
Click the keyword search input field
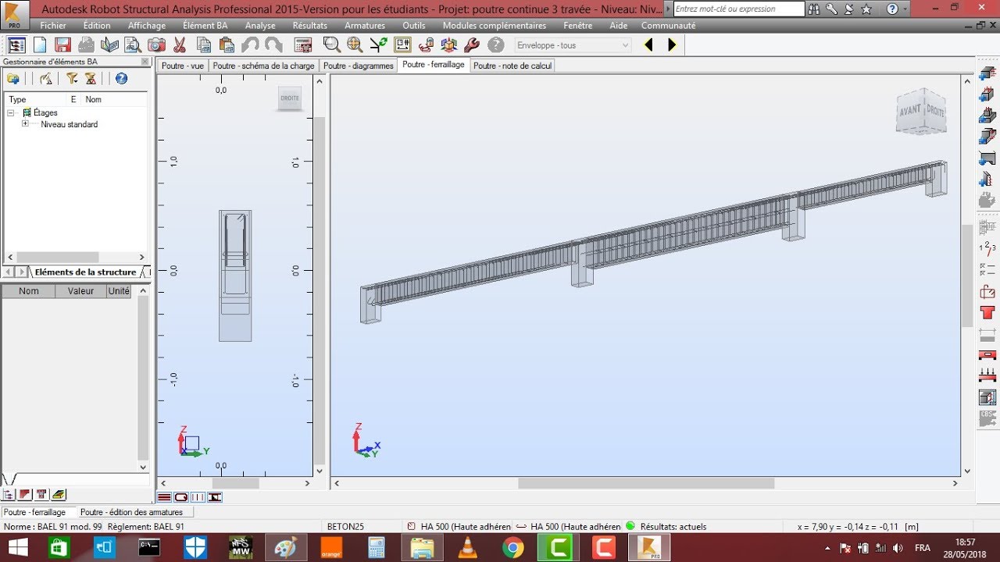(738, 9)
